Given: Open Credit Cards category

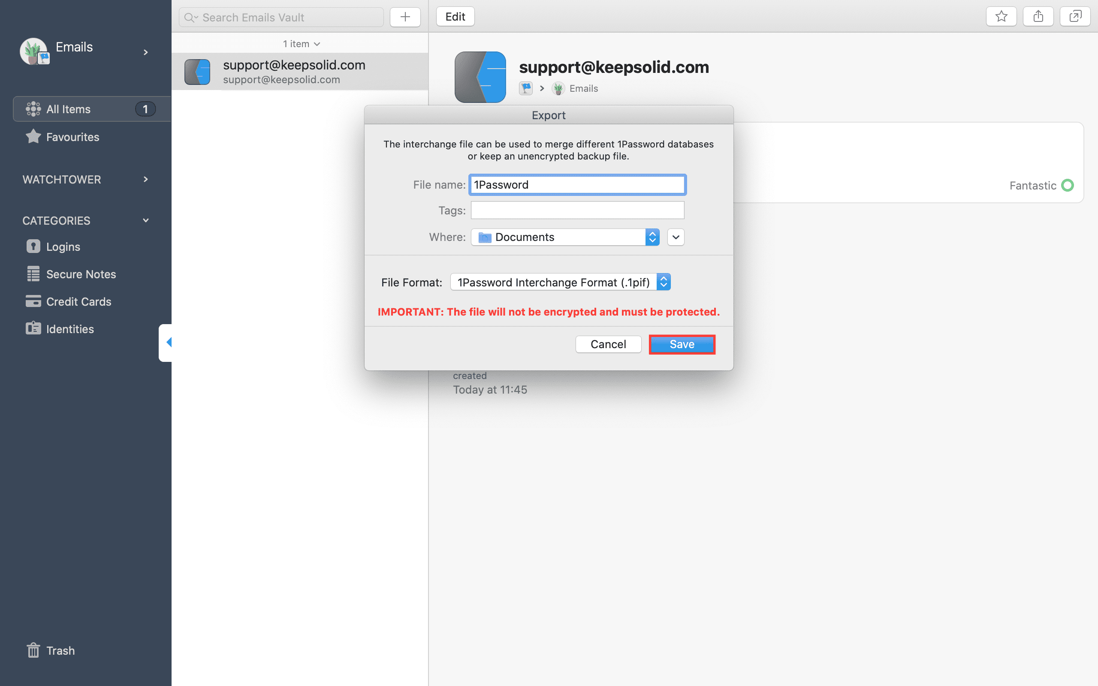Looking at the screenshot, I should (69, 301).
